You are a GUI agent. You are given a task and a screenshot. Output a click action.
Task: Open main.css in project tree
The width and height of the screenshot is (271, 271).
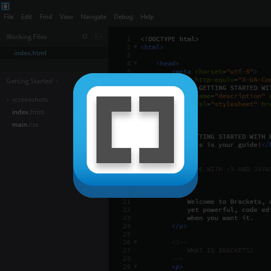[x=25, y=125]
